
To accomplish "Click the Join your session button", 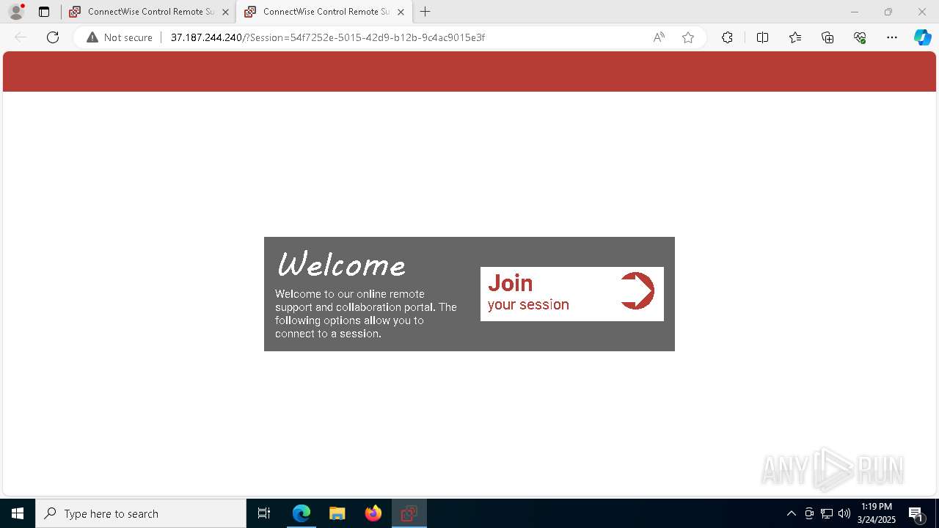I will pyautogui.click(x=571, y=293).
